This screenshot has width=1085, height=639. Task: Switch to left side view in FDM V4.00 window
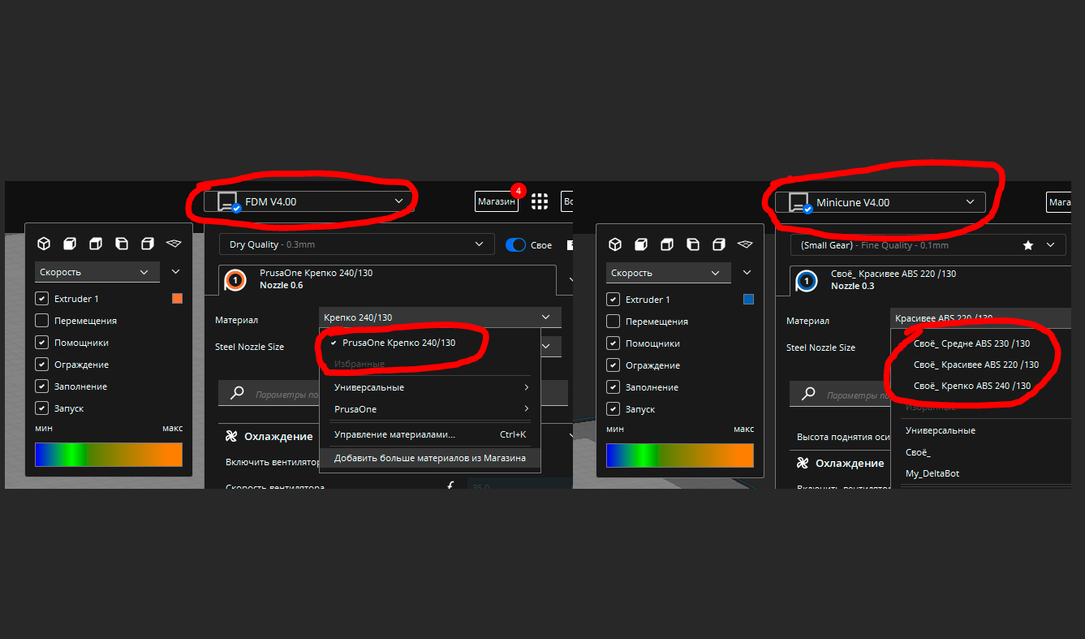122,244
